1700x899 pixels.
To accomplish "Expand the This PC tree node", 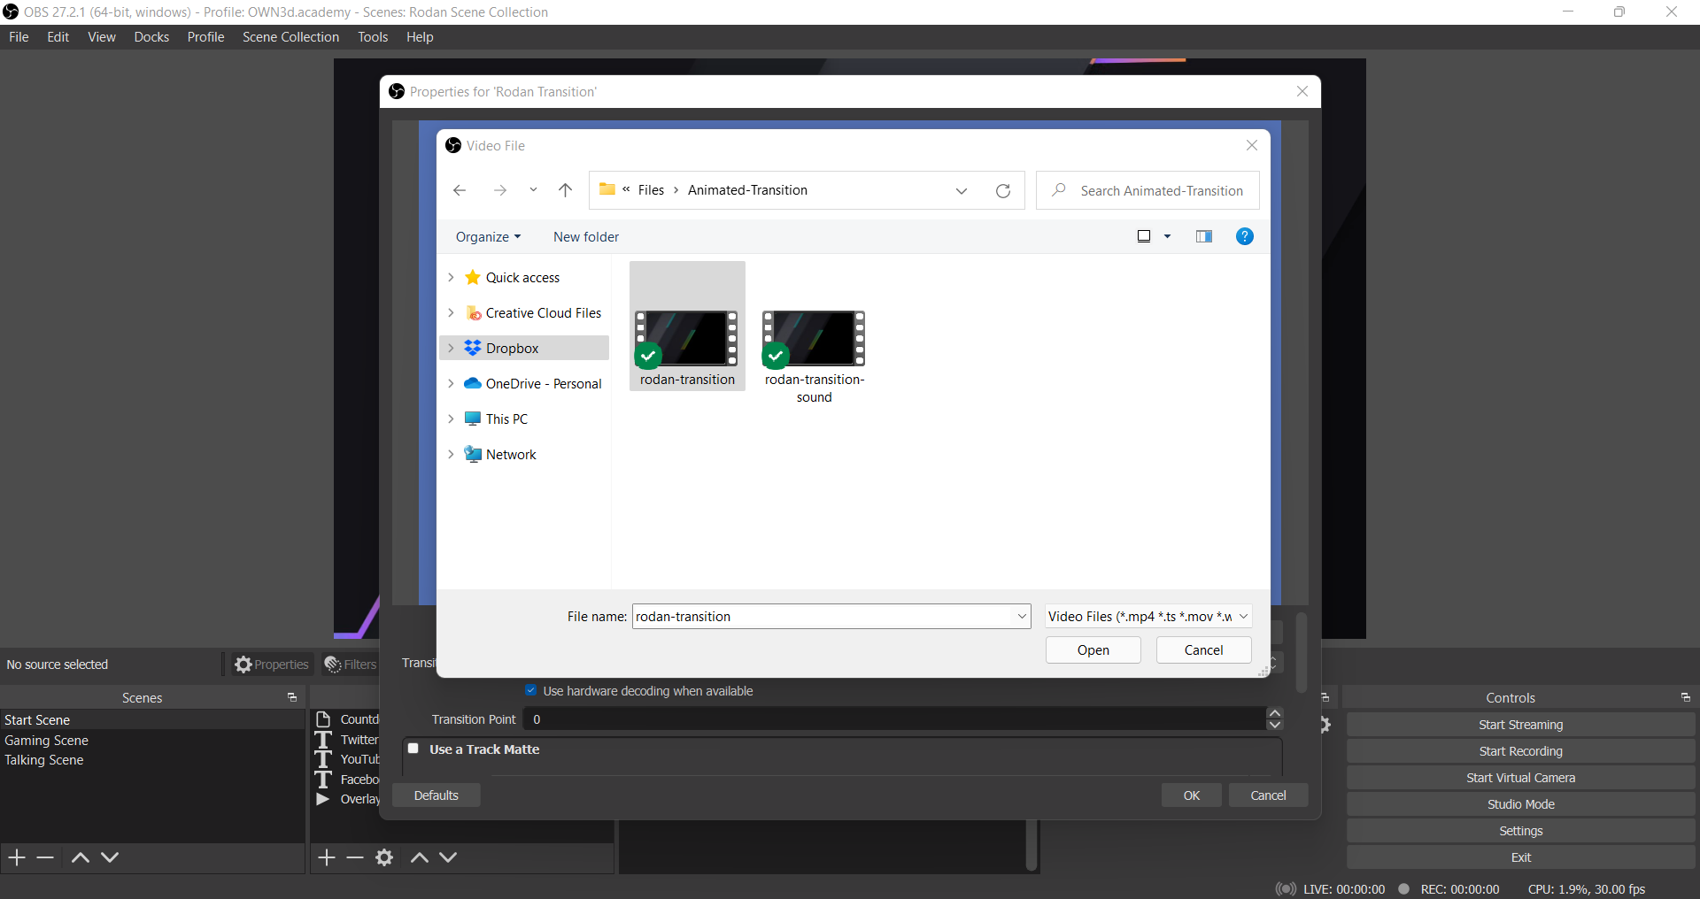I will (451, 419).
